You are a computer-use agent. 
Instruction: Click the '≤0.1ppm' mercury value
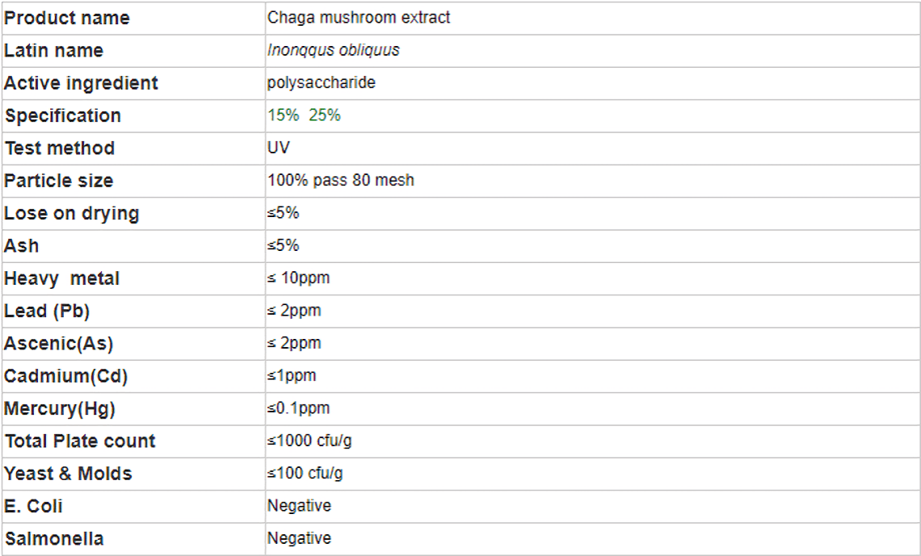(x=298, y=408)
